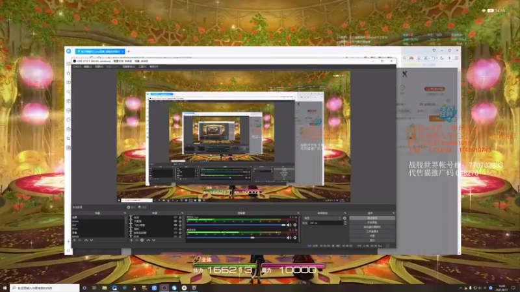Open browser search icon in top-right toolbar
This screenshot has height=292, width=520.
[404, 58]
